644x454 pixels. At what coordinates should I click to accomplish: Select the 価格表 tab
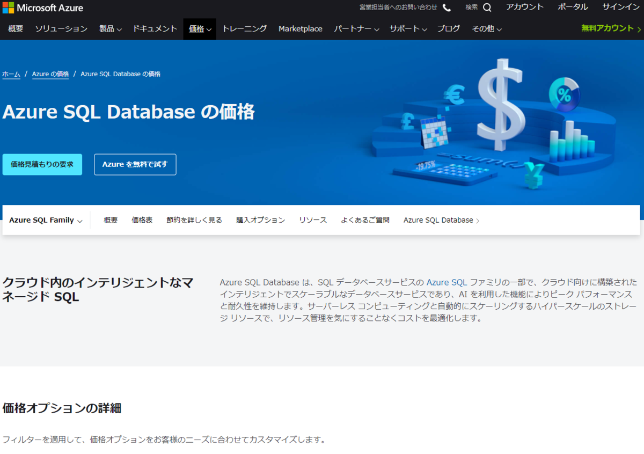pyautogui.click(x=142, y=220)
